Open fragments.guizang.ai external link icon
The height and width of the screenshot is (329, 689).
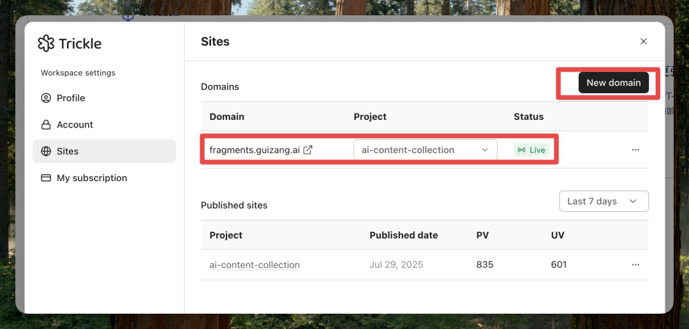tap(308, 150)
